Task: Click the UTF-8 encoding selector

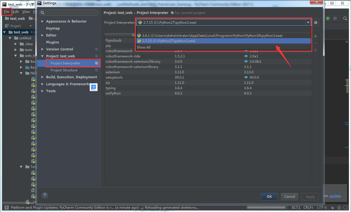Action: point(322,208)
